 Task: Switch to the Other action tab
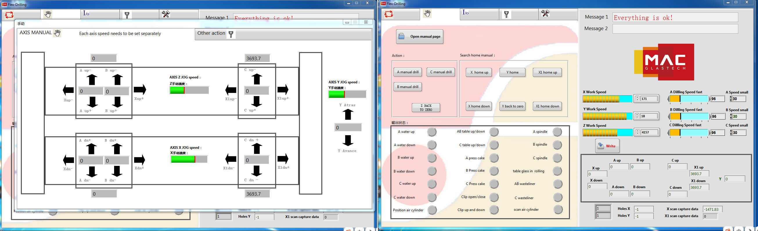point(283,34)
